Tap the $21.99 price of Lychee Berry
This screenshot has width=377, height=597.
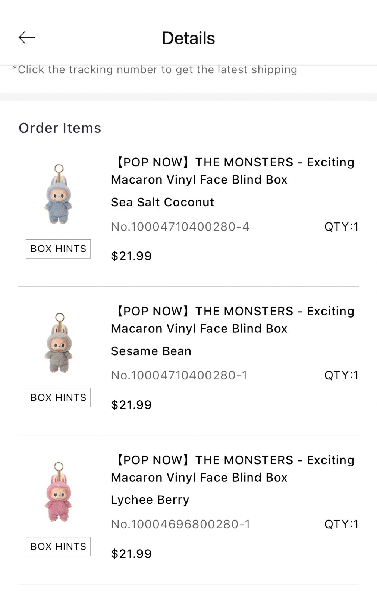click(x=131, y=554)
